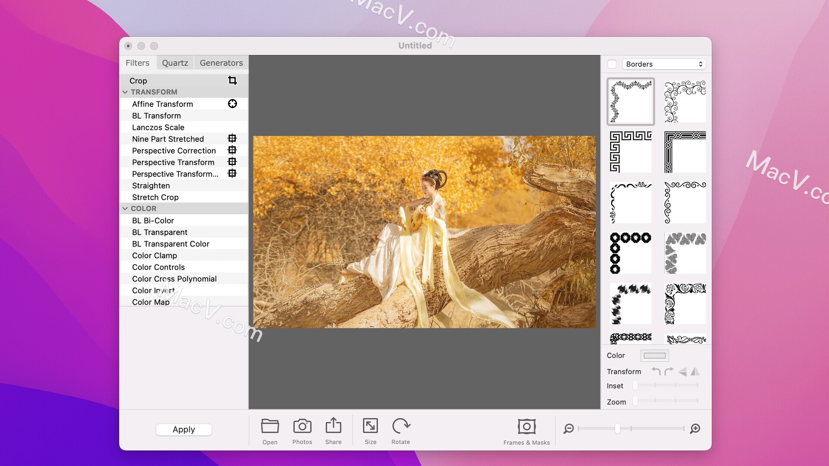Click the Color swatch to change border color
This screenshot has width=829, height=466.
(x=654, y=355)
